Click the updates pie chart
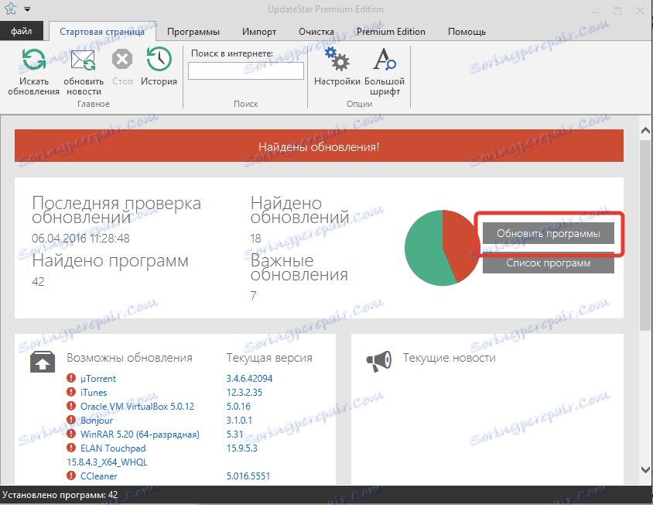 [443, 248]
